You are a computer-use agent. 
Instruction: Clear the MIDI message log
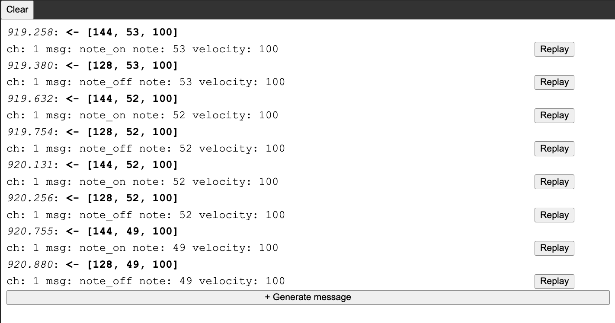pos(17,9)
